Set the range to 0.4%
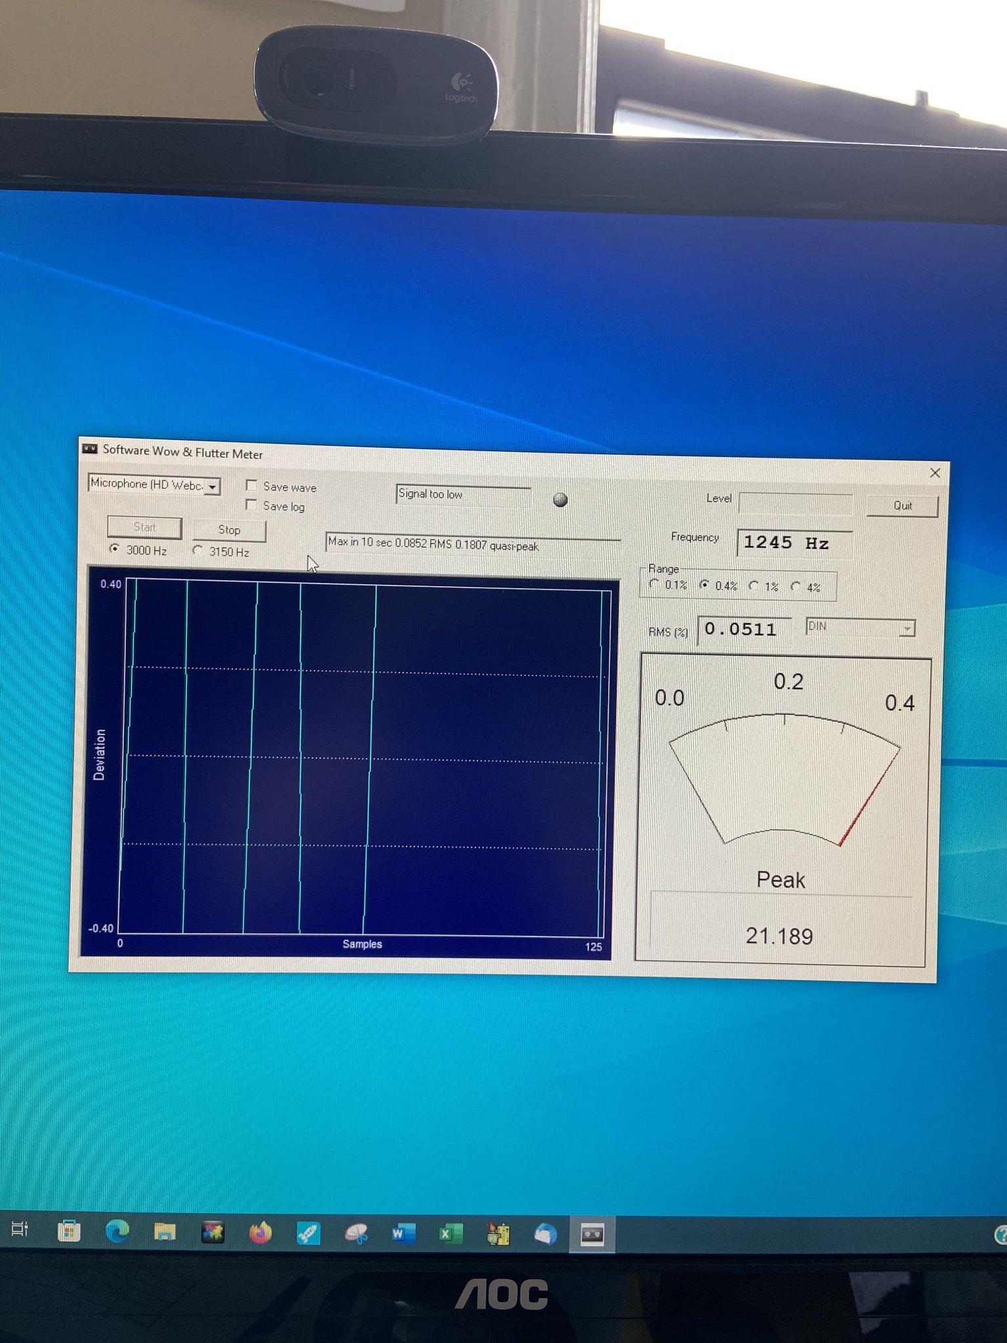The height and width of the screenshot is (1343, 1007). (x=704, y=584)
